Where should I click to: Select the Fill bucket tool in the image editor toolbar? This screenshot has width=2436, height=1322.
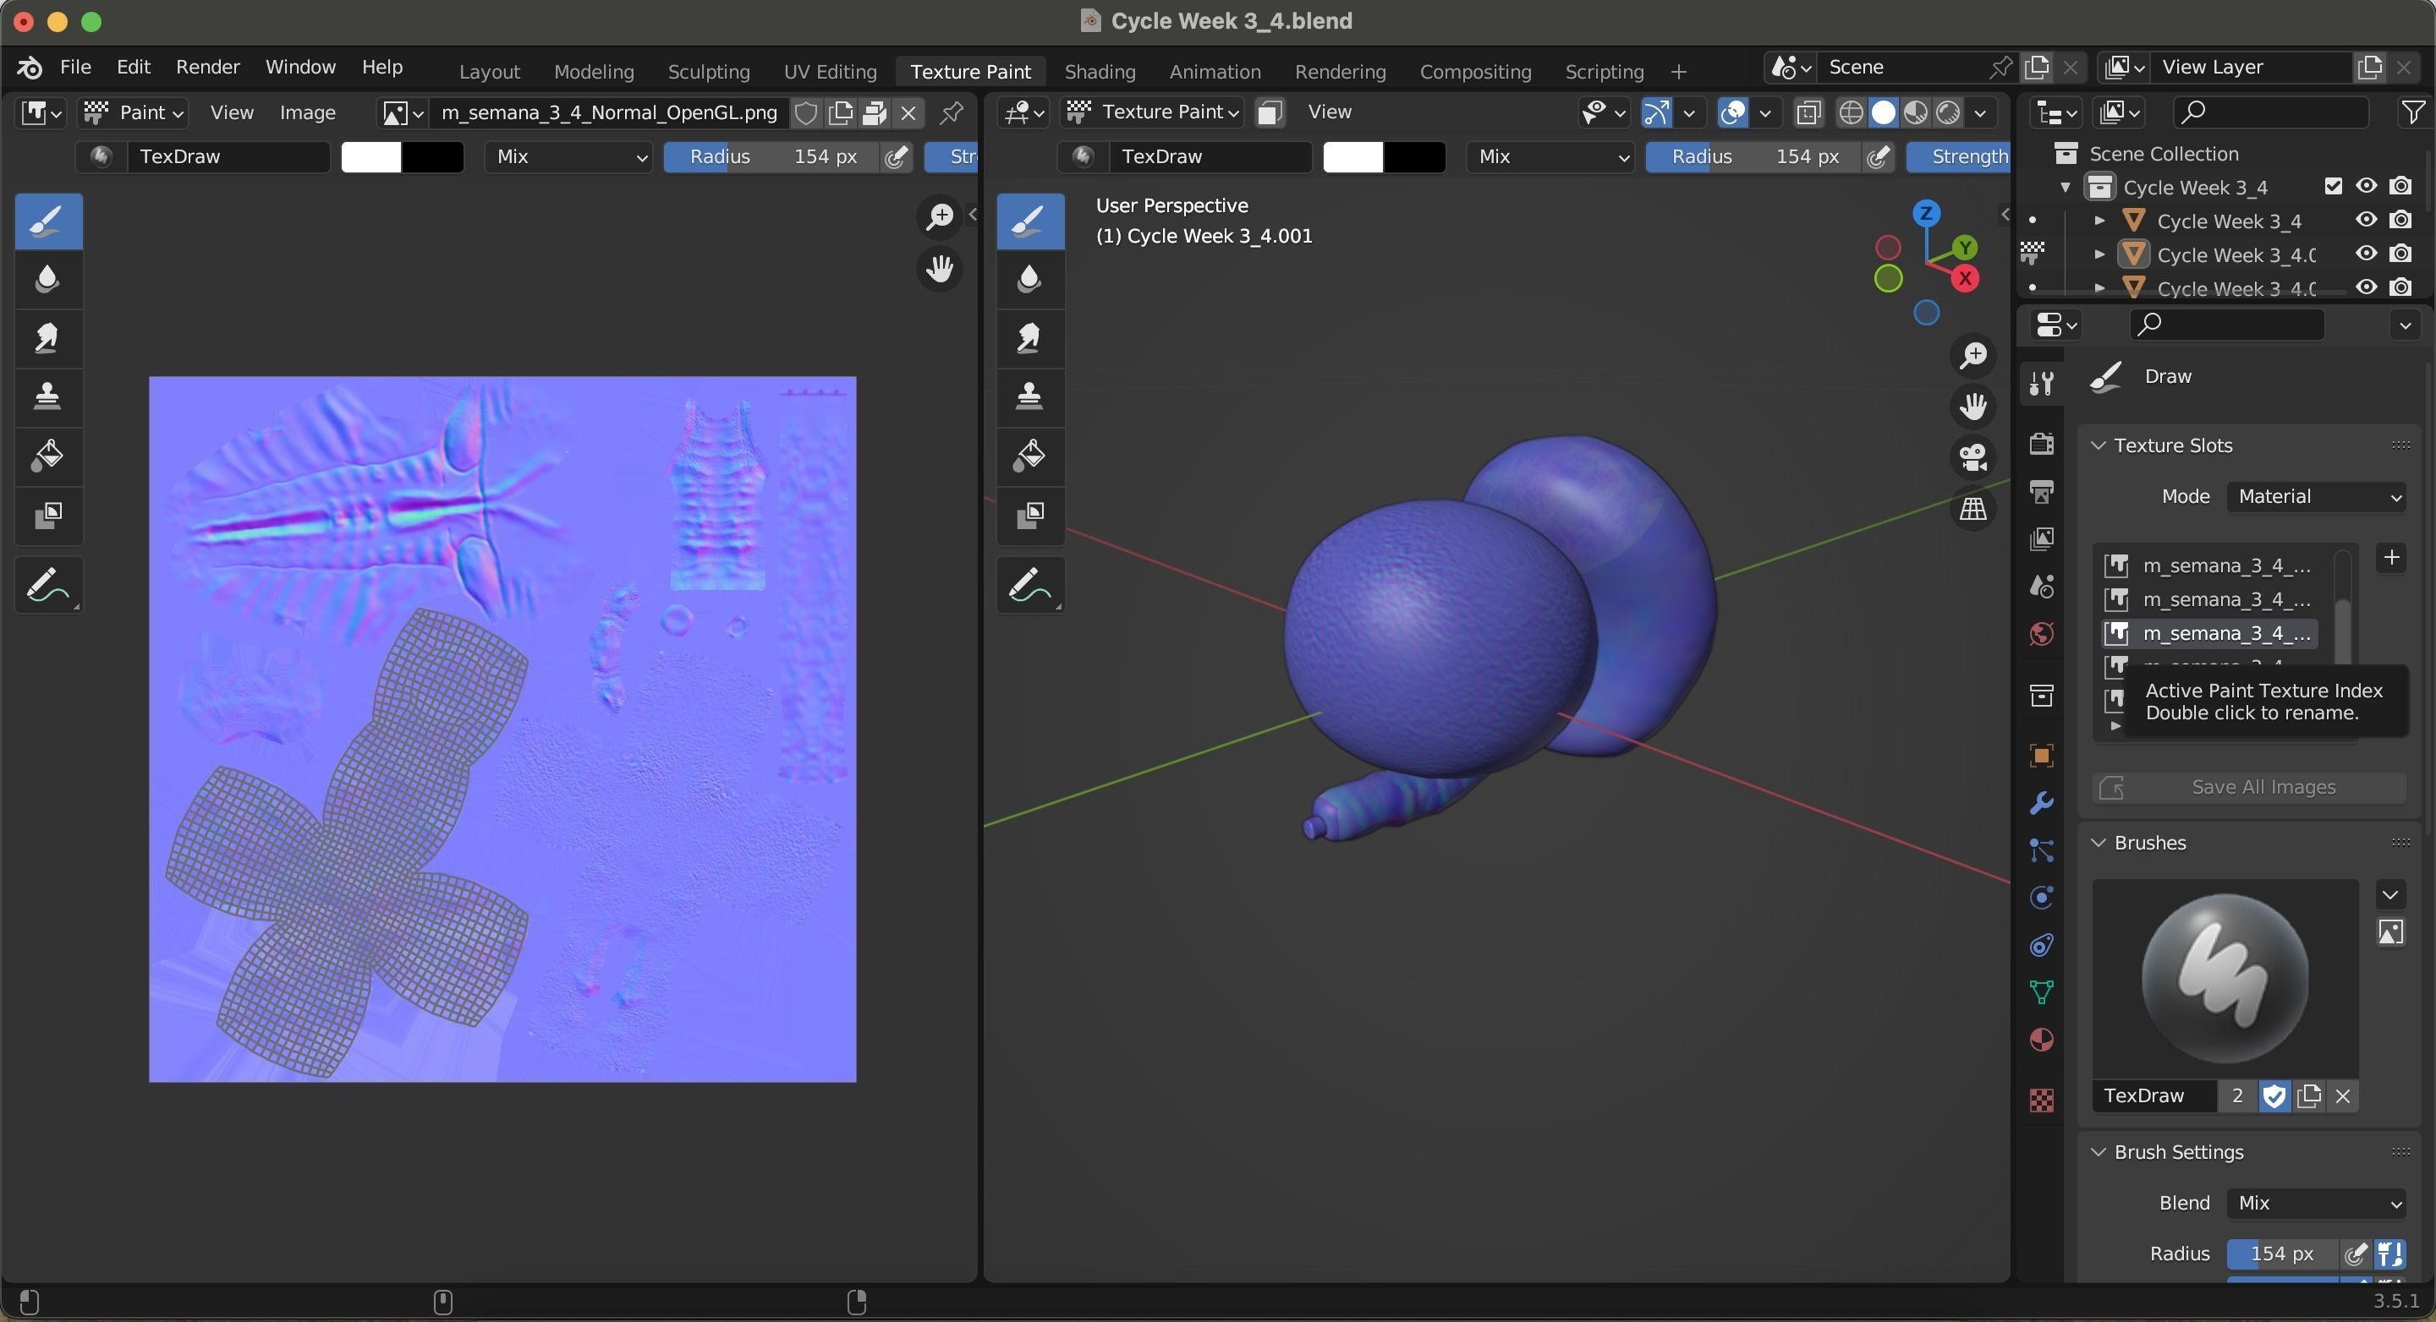coord(48,456)
